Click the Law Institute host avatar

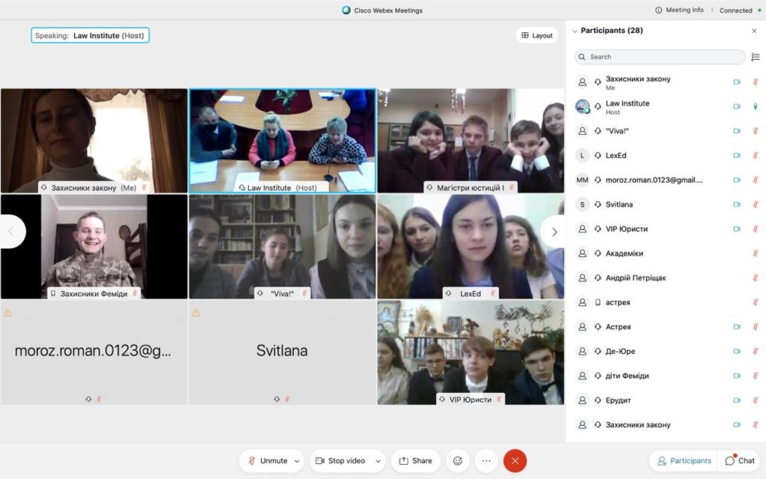pyautogui.click(x=582, y=107)
